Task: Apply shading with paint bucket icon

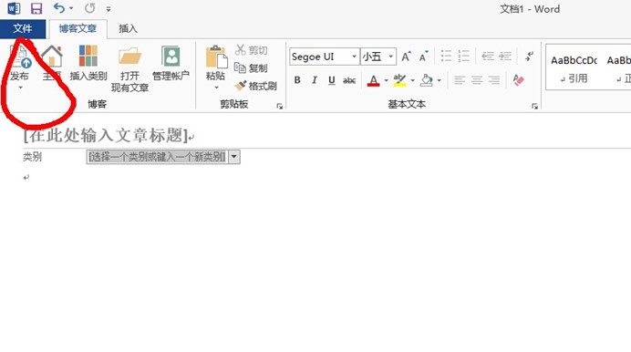Action: 426,80
